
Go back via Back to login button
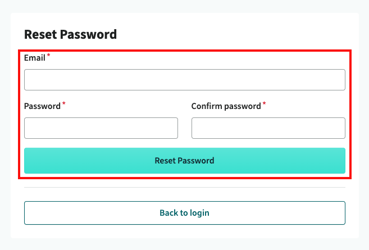[x=184, y=213]
